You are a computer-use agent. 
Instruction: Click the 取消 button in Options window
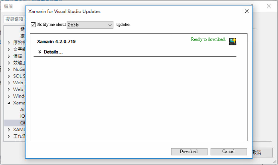(x=262, y=152)
